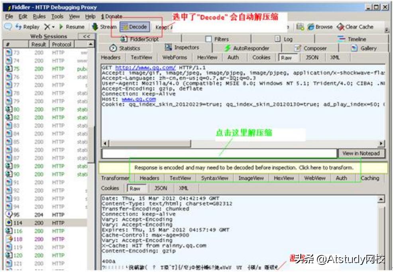Click the icon of session 116
This screenshot has width=393, height=272.
click(x=9, y=231)
